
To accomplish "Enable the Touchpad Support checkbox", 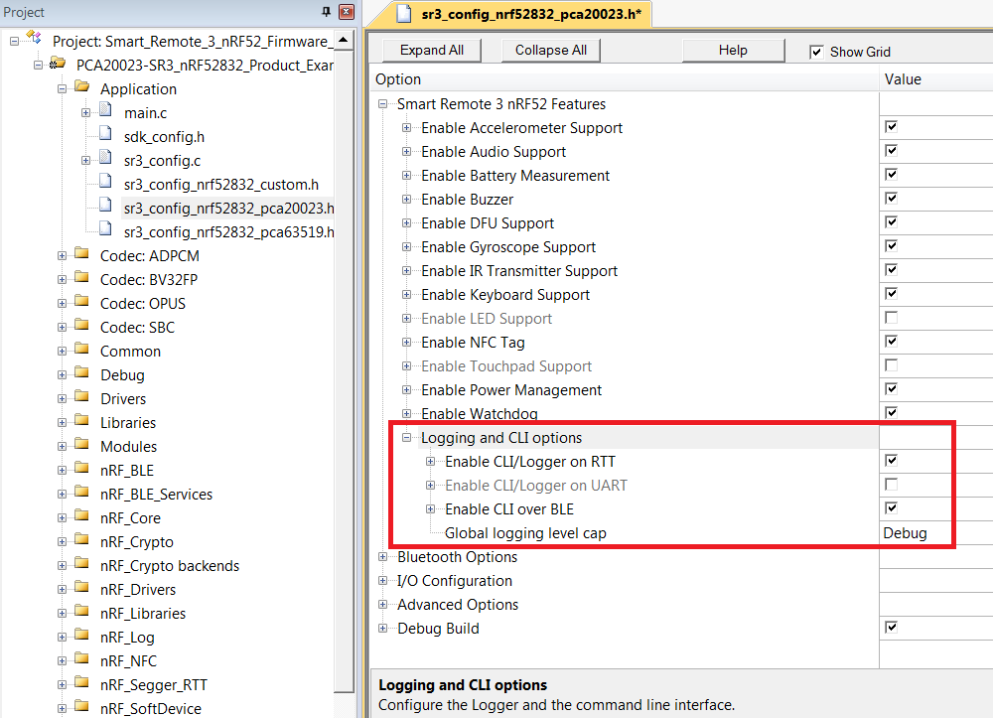I will 891,365.
